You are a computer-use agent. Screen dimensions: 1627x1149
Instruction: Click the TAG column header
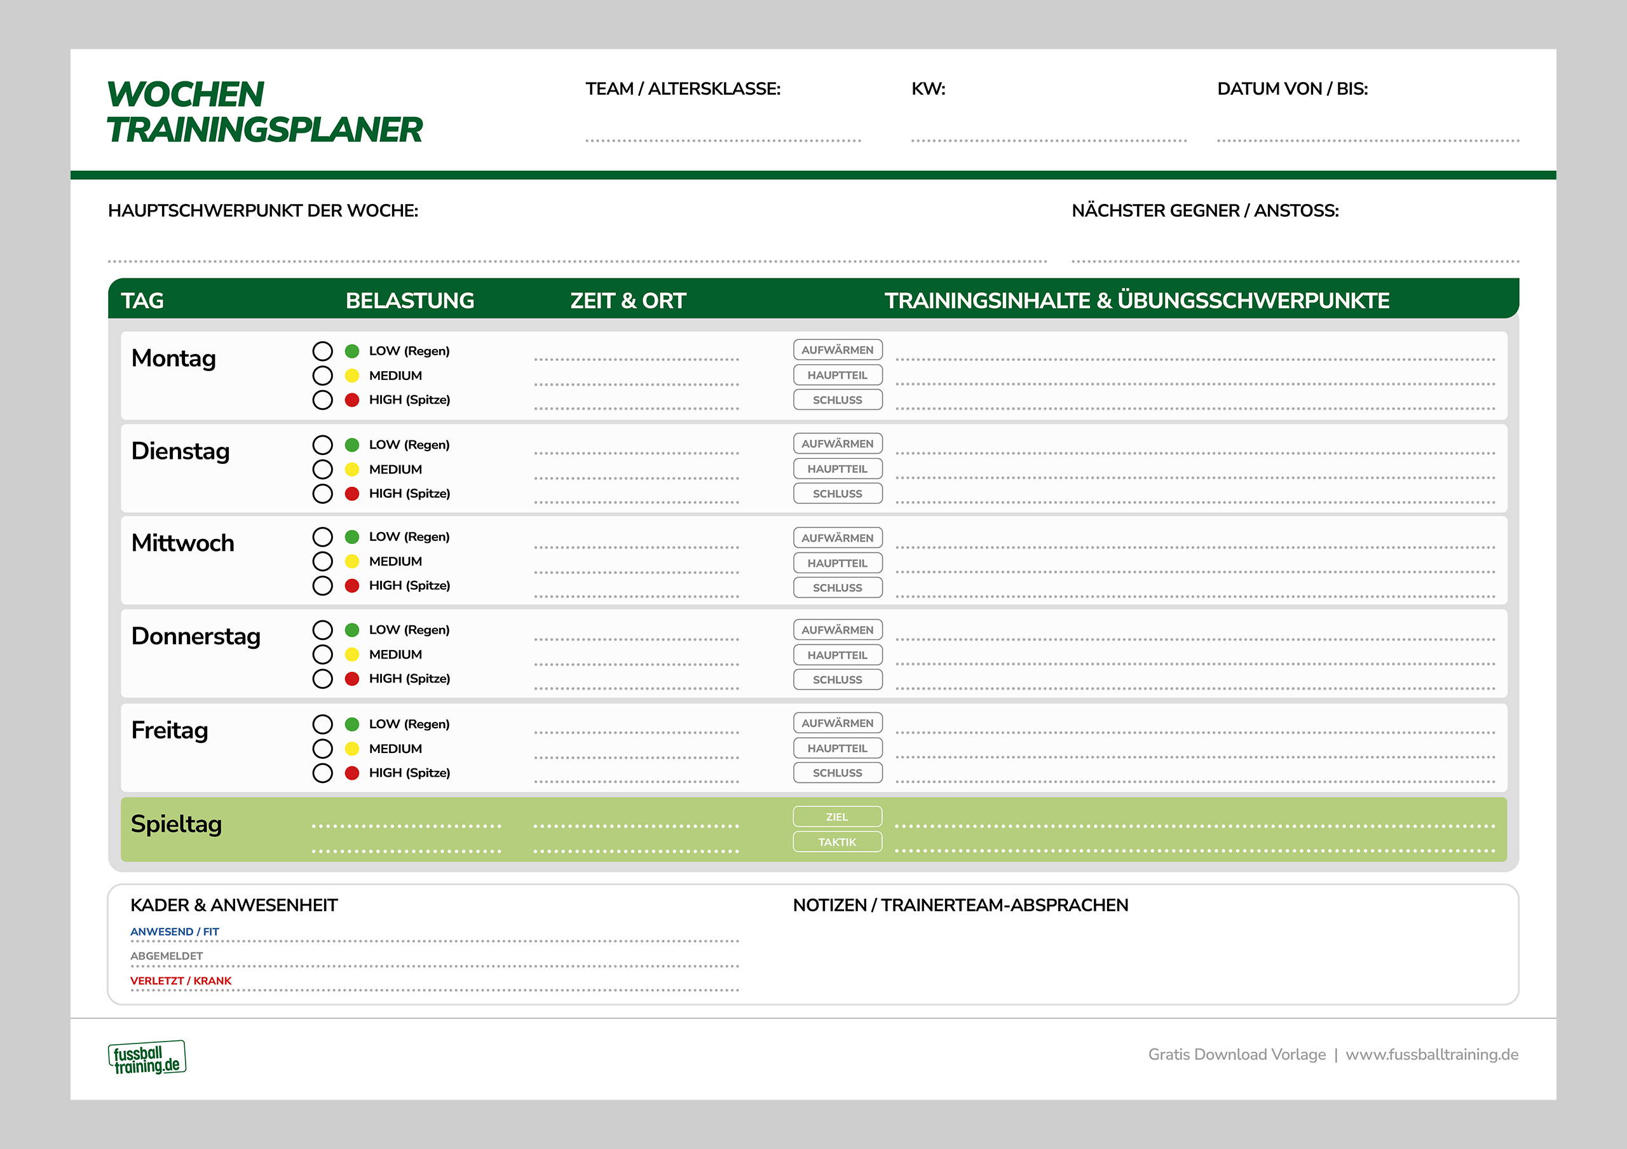142,301
